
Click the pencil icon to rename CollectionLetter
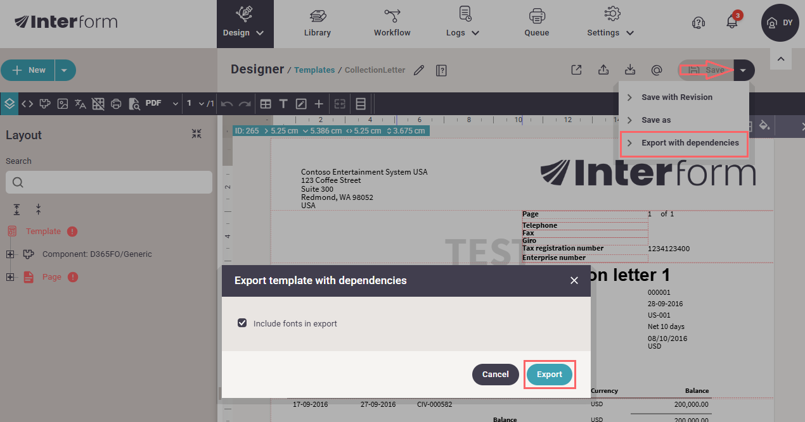point(418,70)
